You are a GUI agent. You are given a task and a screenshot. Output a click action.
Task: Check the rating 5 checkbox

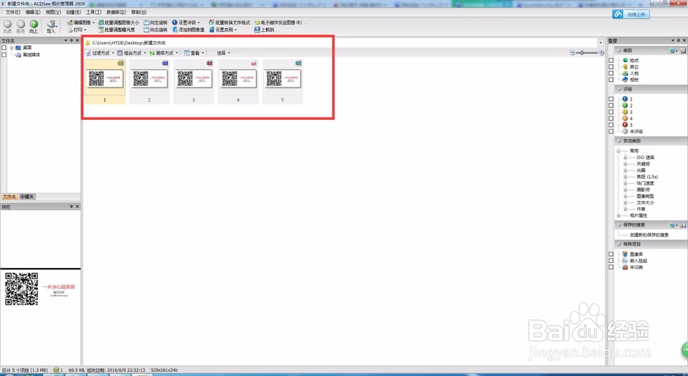coord(611,125)
